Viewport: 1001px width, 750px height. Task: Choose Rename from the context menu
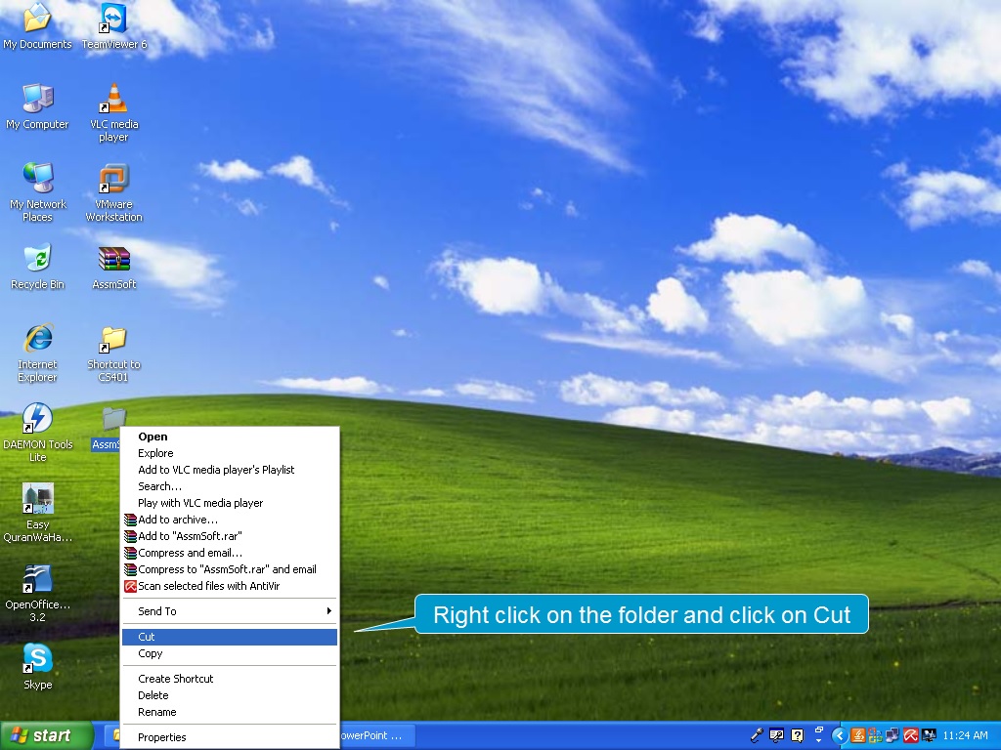(229, 712)
